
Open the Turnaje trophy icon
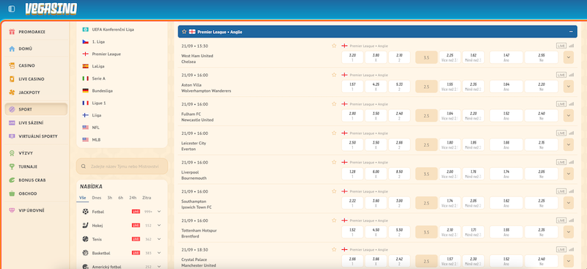[x=12, y=167]
